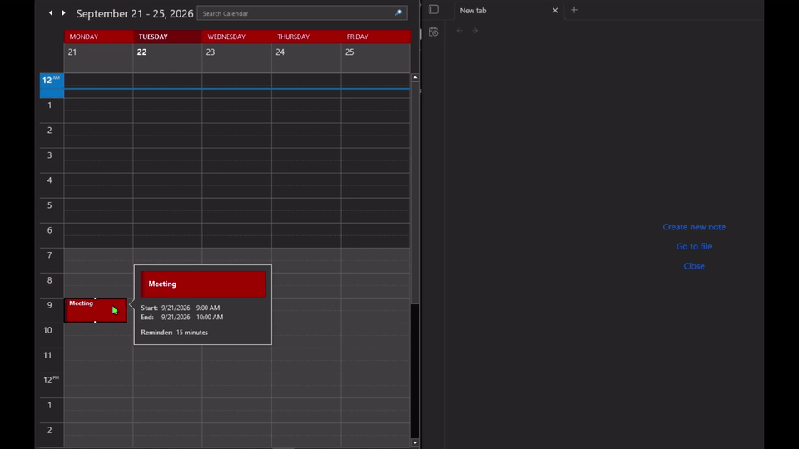Click the THURSDAY column header
799x449 pixels.
click(306, 37)
